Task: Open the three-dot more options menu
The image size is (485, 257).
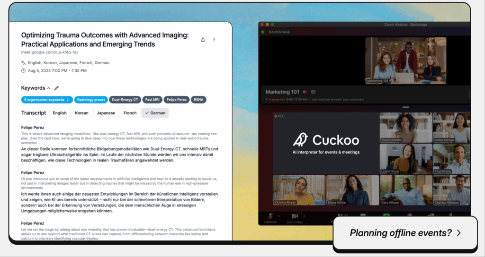Action: pyautogui.click(x=214, y=40)
